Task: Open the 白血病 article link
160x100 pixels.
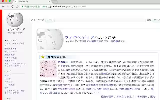Action: 62,62
